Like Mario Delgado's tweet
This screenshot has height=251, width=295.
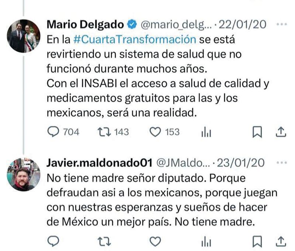point(155,132)
